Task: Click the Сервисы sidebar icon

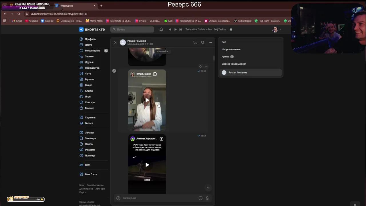Action: coord(81,118)
